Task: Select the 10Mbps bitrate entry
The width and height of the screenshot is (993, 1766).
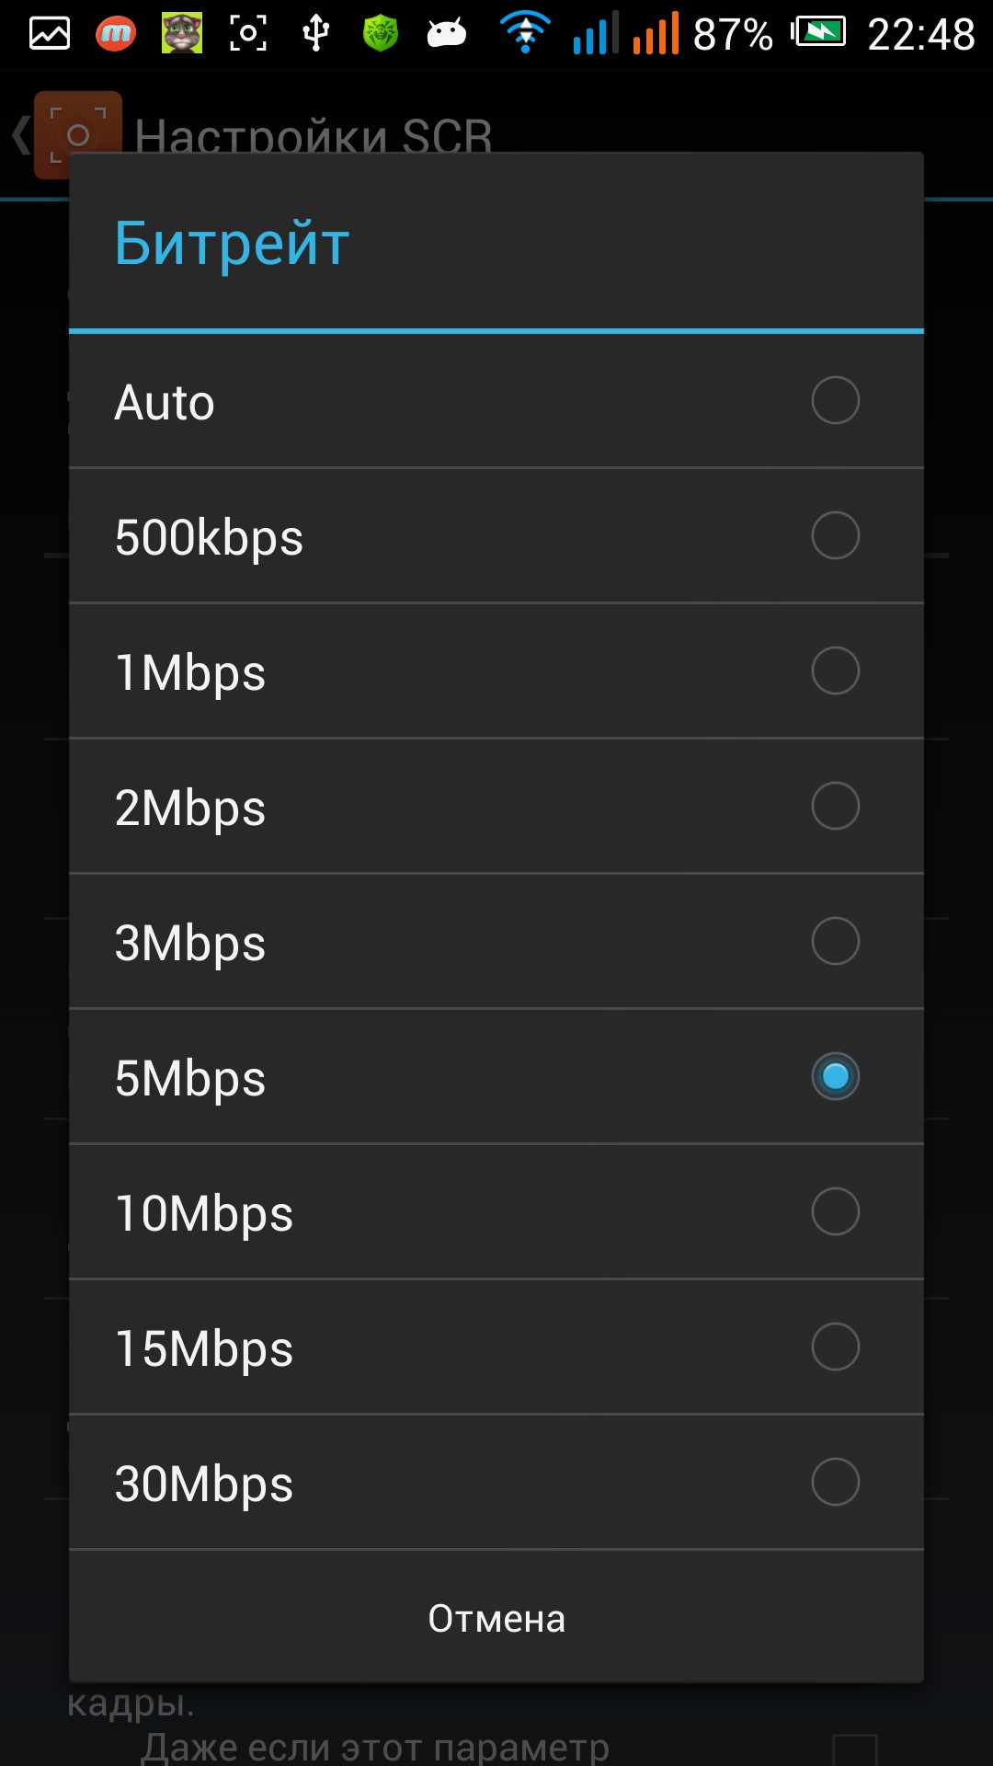Action: pyautogui.click(x=496, y=1212)
